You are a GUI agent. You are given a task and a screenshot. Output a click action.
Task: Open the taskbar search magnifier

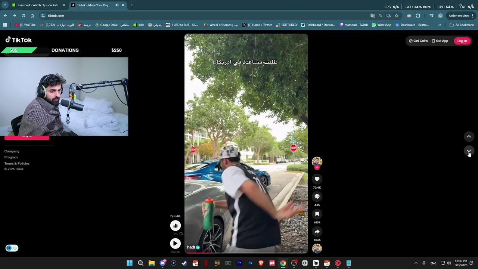(140, 263)
